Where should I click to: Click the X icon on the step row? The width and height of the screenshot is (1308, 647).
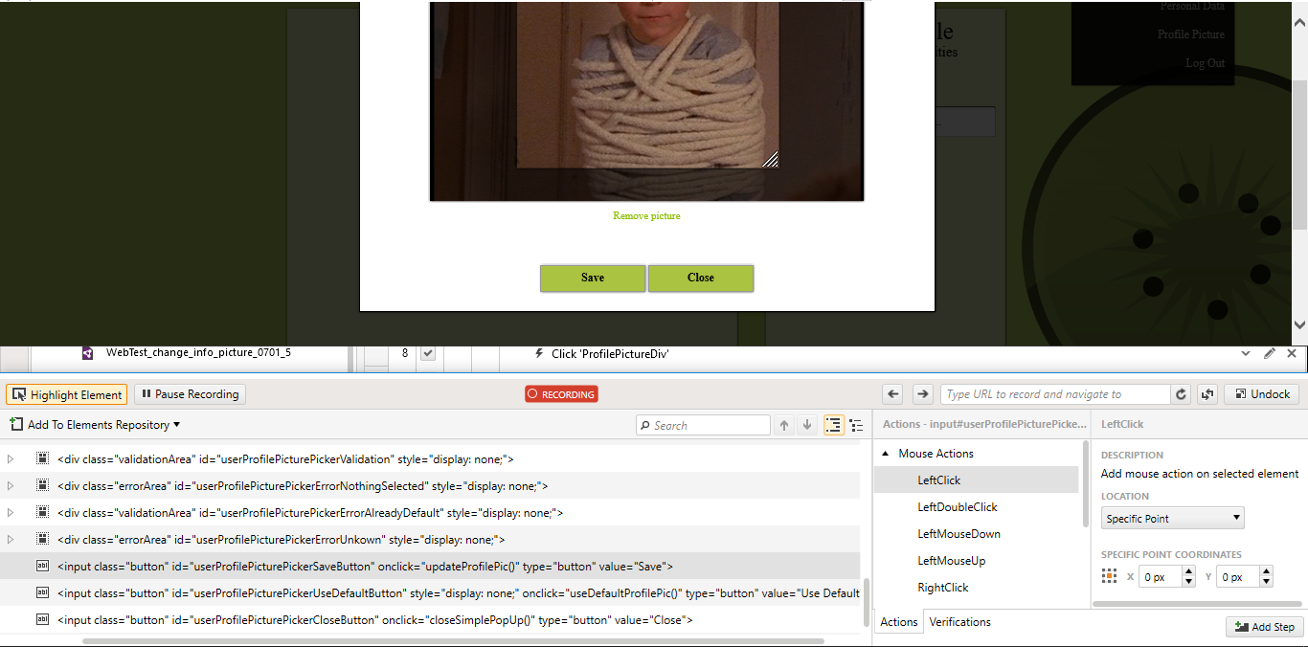[1291, 353]
